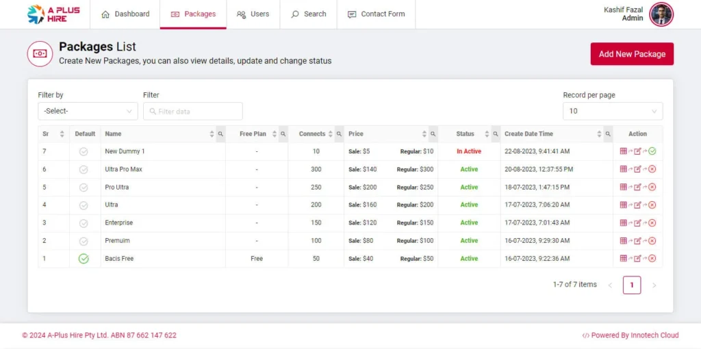Click the deactivate X icon for Enterprise package
701x349 pixels.
click(652, 222)
